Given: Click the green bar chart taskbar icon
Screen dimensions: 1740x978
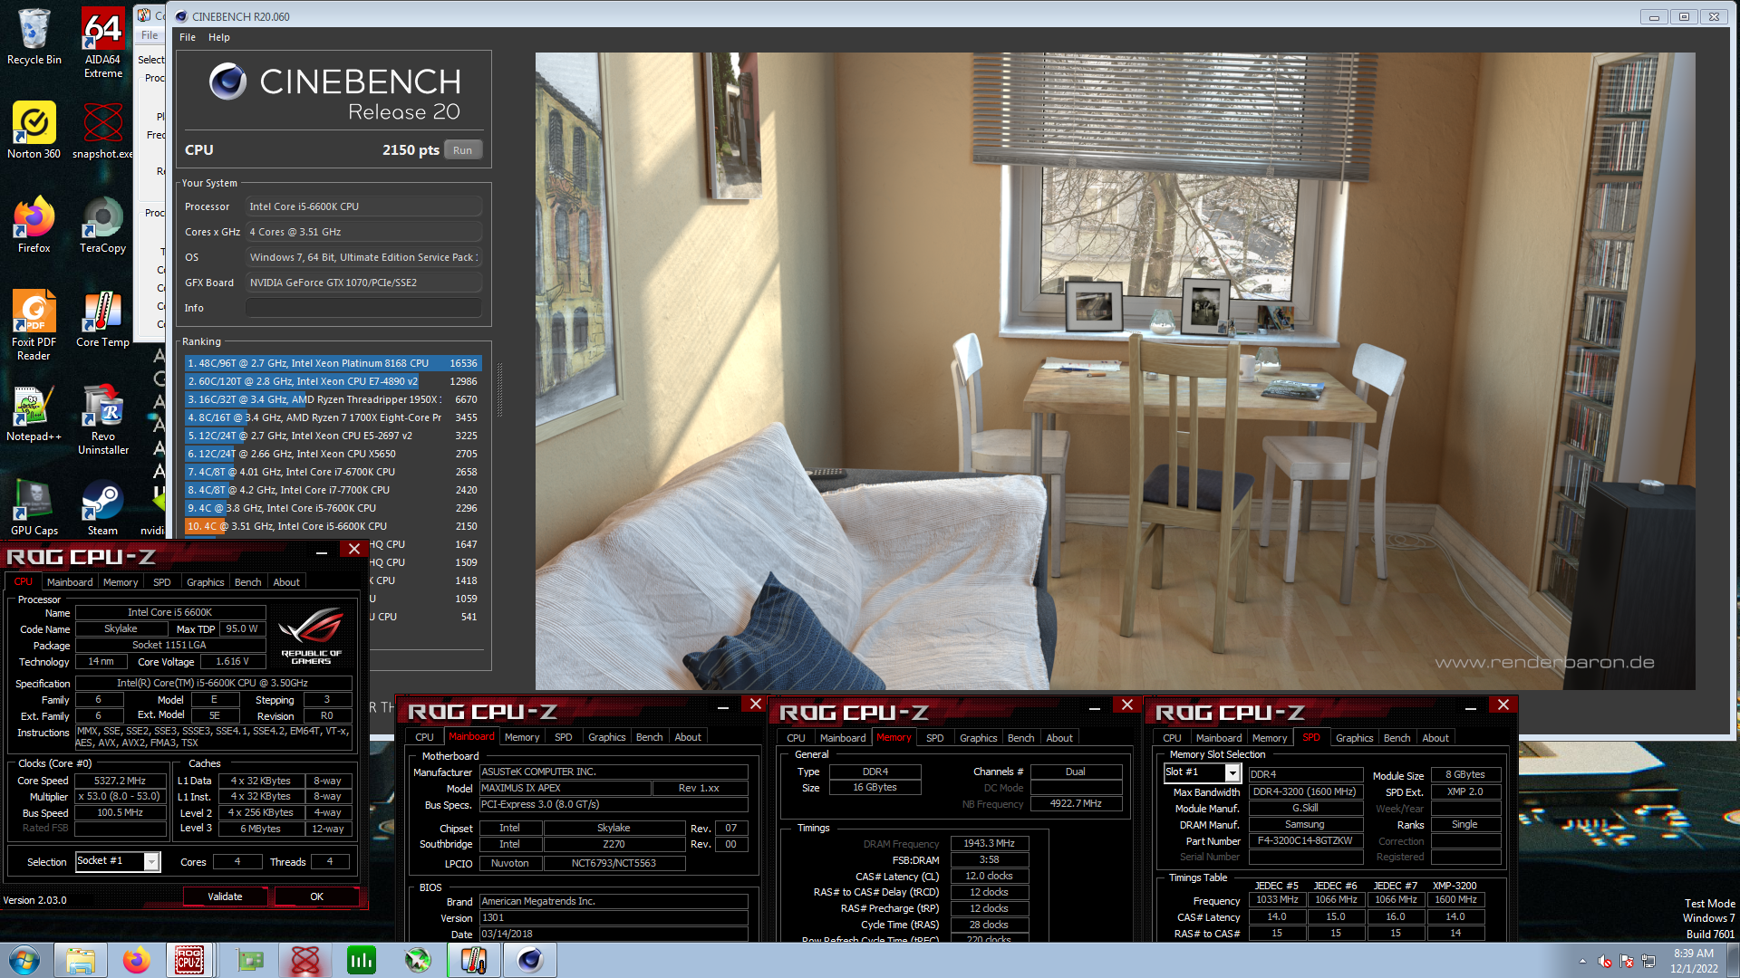Looking at the screenshot, I should [x=362, y=960].
